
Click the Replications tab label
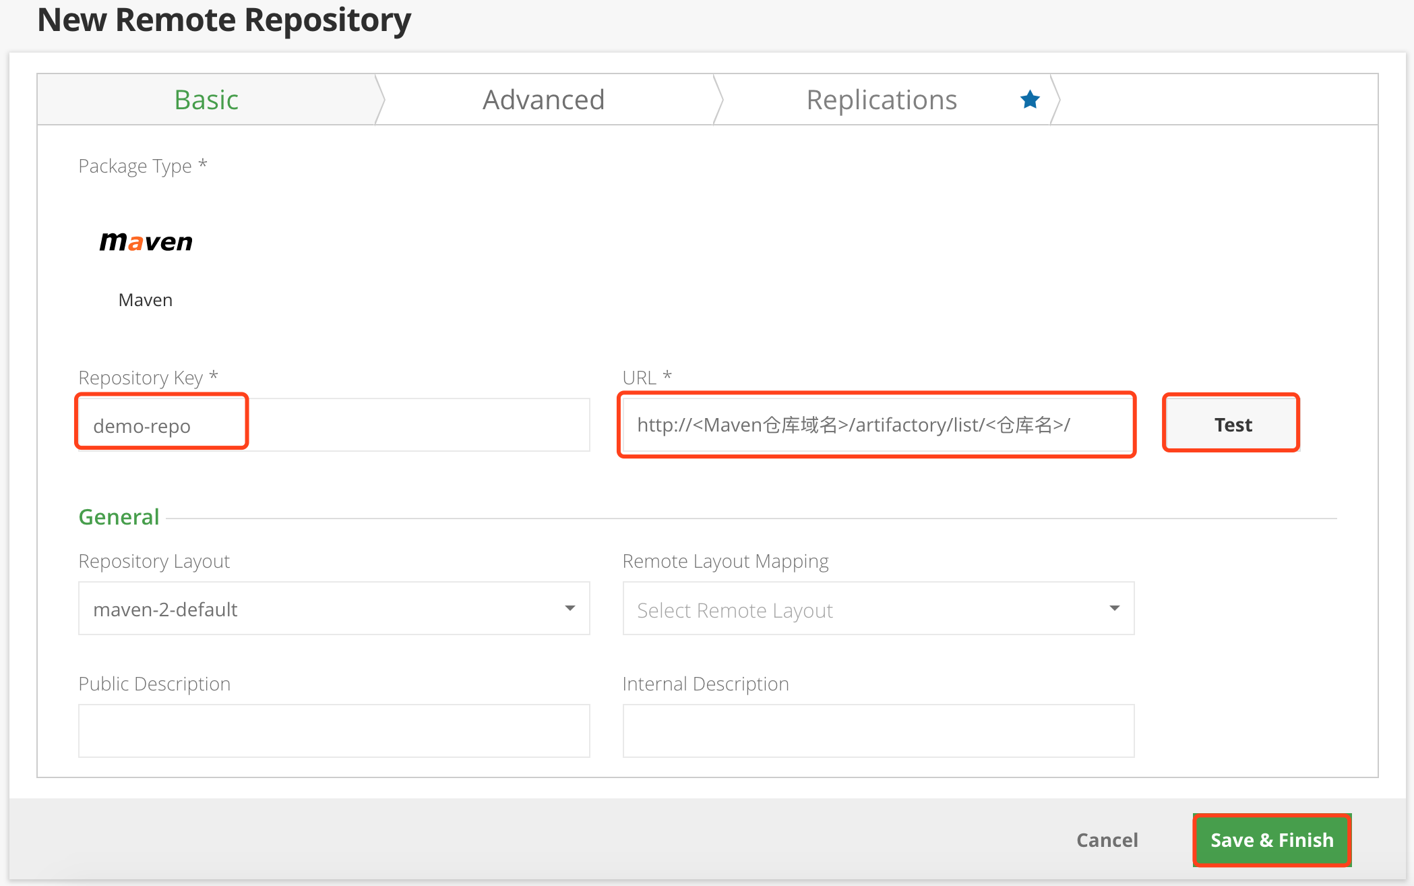(x=878, y=99)
